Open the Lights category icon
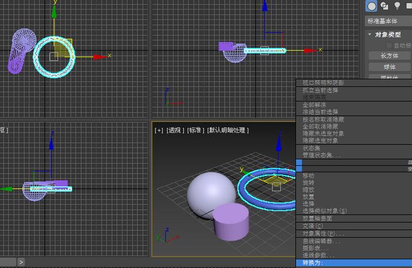This screenshot has width=412, height=268. tap(397, 6)
